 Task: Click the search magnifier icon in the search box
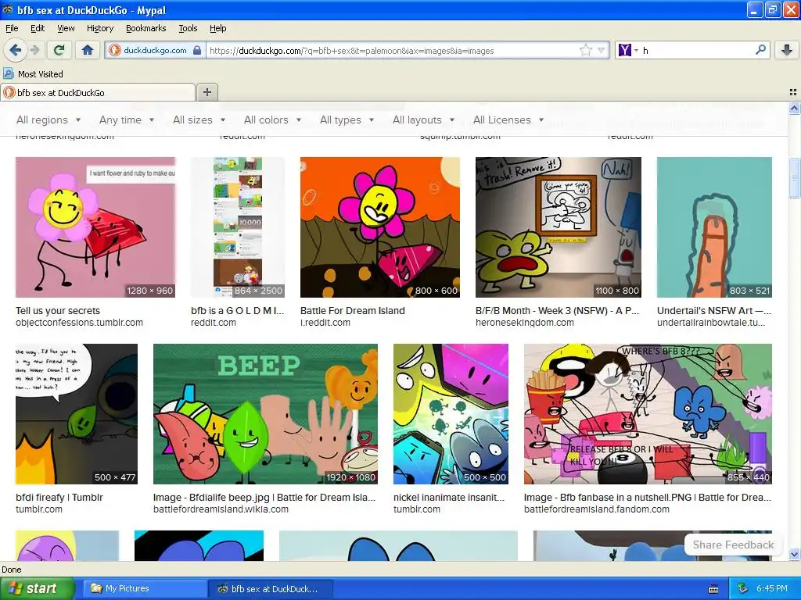click(x=760, y=50)
